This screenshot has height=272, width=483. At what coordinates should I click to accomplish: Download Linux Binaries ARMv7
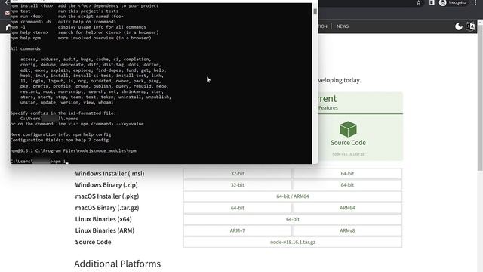point(238,230)
